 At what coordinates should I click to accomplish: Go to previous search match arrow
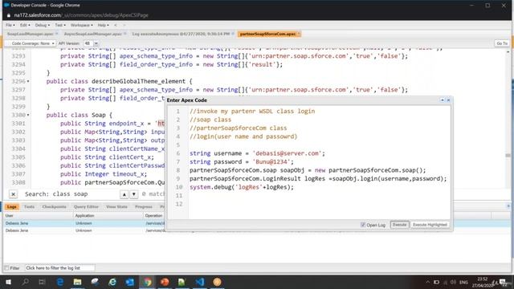124,194
